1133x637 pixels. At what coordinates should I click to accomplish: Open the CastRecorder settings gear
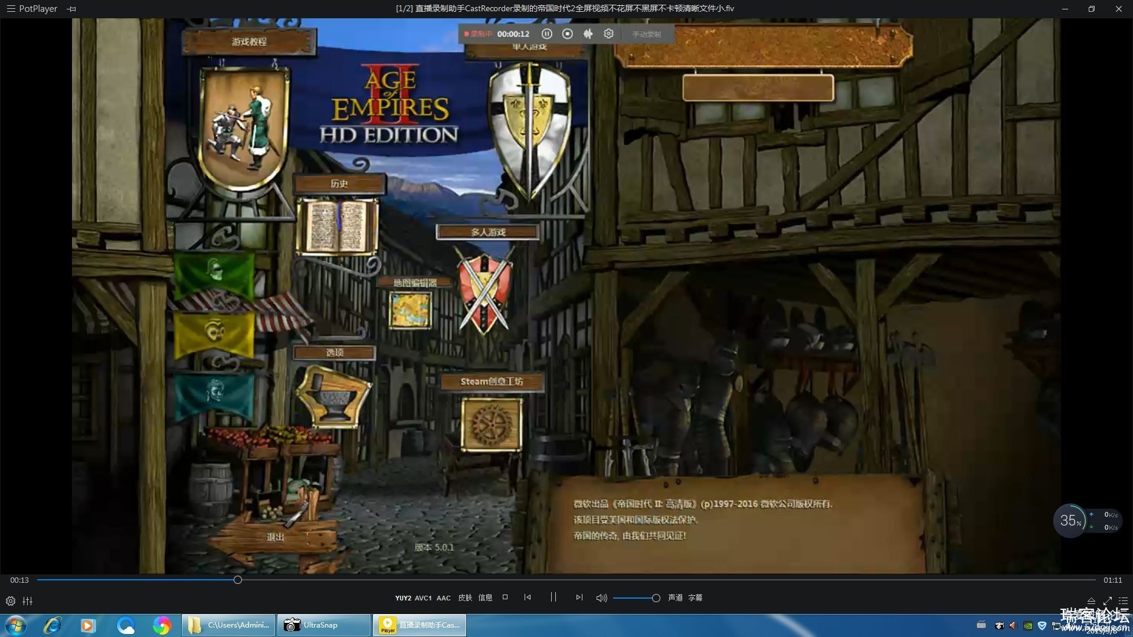click(x=608, y=34)
